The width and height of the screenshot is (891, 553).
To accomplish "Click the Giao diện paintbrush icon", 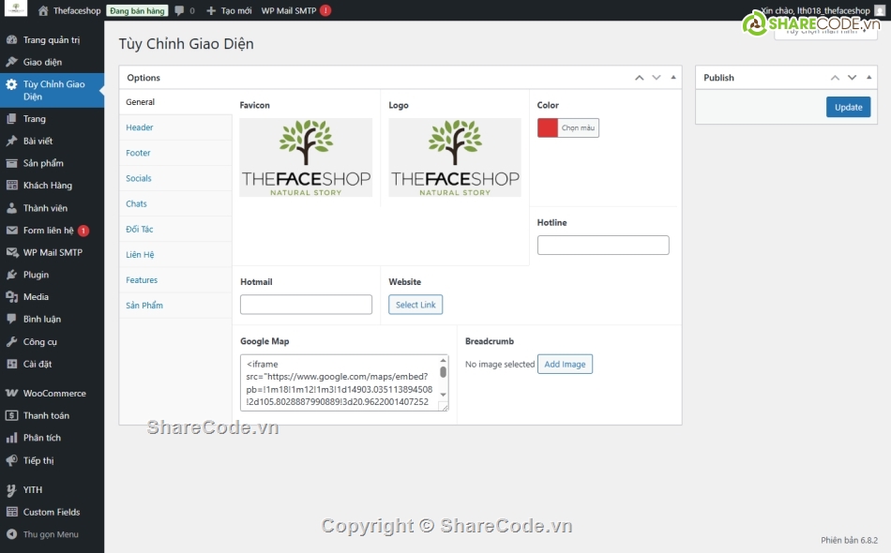I will point(11,62).
